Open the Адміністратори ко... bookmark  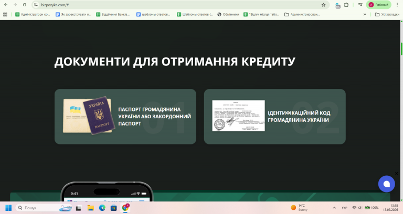[x=33, y=15]
